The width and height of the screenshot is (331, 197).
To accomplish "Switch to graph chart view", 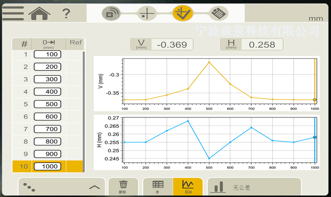I will (x=188, y=186).
